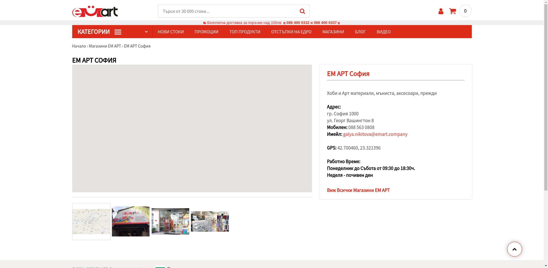The image size is (548, 268).
Task: Open the НОВИ СТОКИ menu item
Action: pos(171,32)
